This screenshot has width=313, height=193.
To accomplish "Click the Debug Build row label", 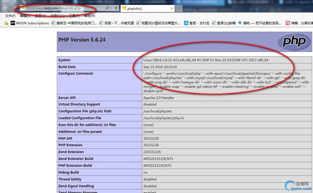I will pyautogui.click(x=68, y=172).
